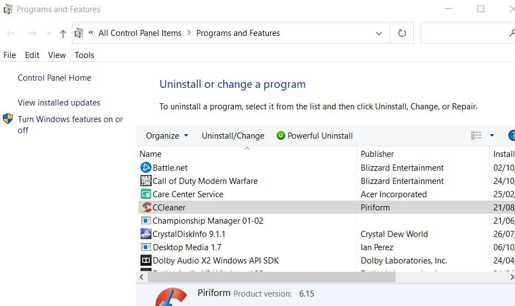515x306 pixels.
Task: Click the green Powerful Uninstall icon
Action: pos(281,135)
